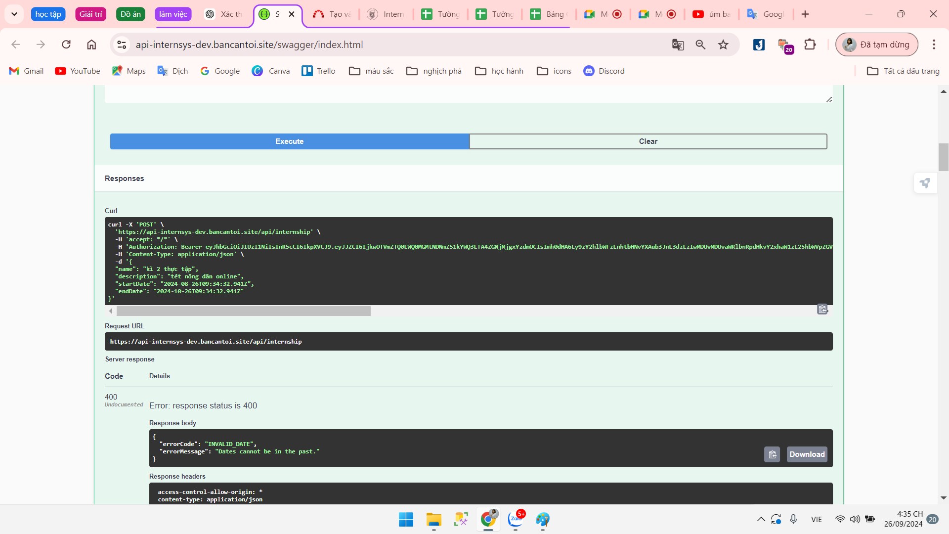
Task: Copy the curl command to clipboard
Action: pos(822,310)
